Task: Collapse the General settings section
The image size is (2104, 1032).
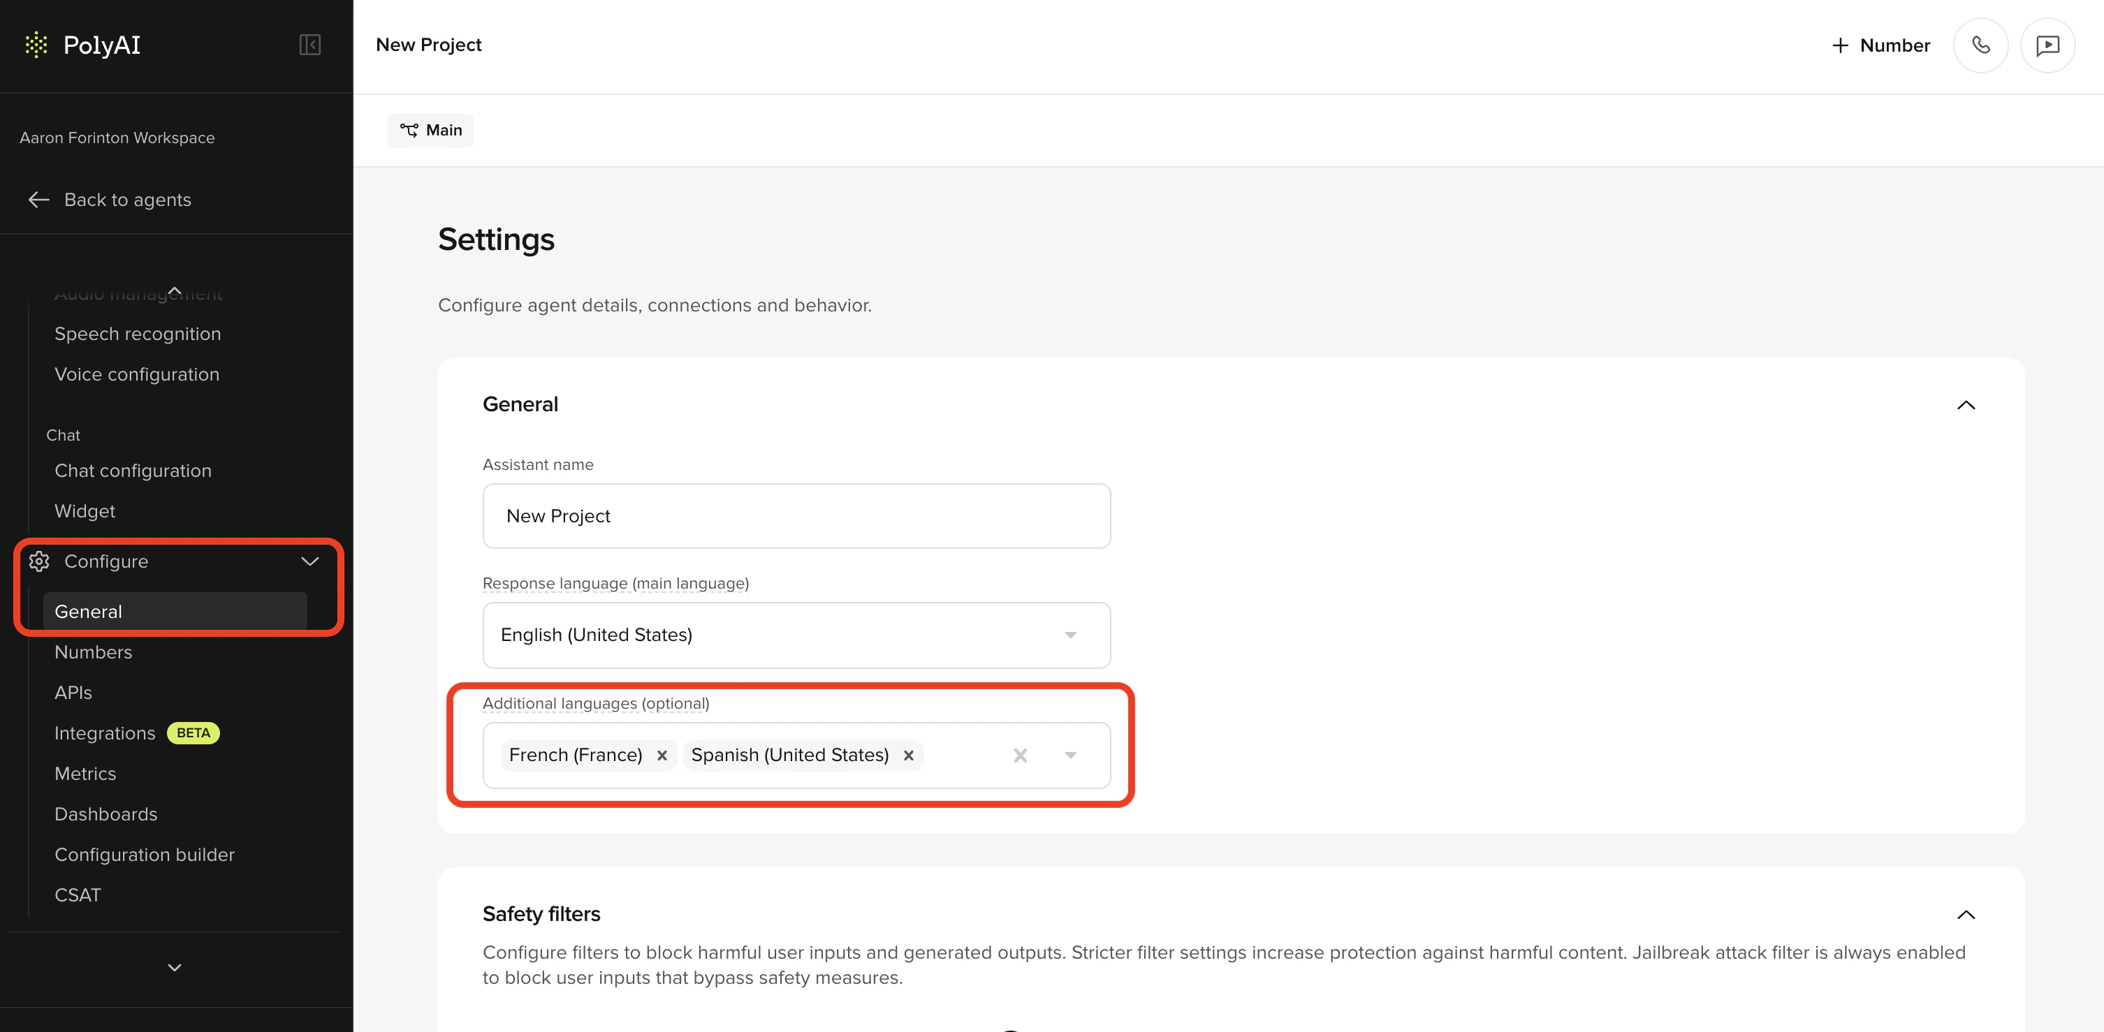Action: [1967, 405]
